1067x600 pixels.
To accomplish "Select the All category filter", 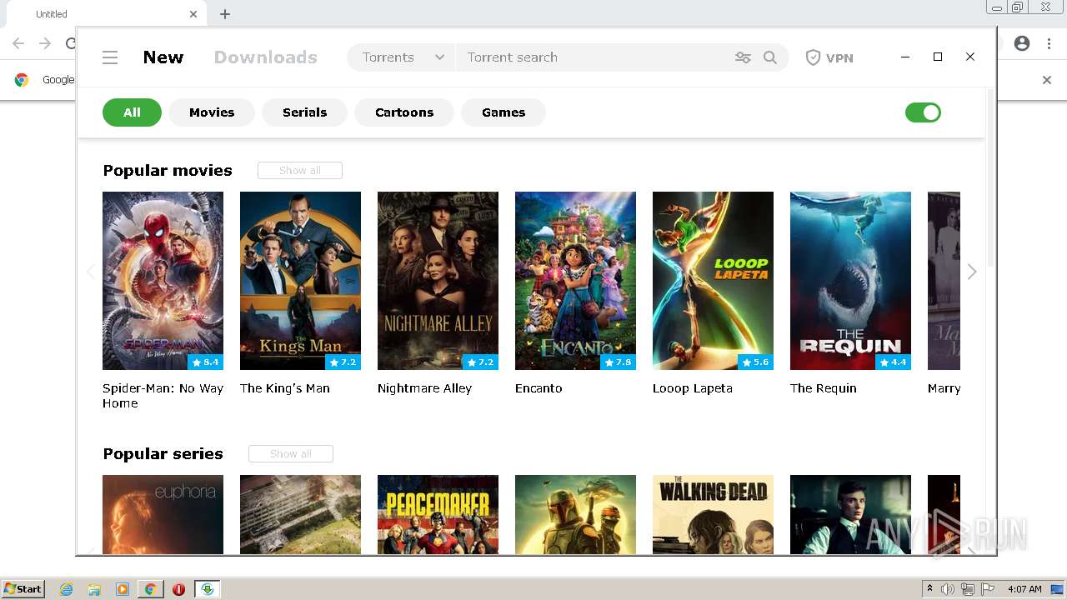I will point(132,112).
